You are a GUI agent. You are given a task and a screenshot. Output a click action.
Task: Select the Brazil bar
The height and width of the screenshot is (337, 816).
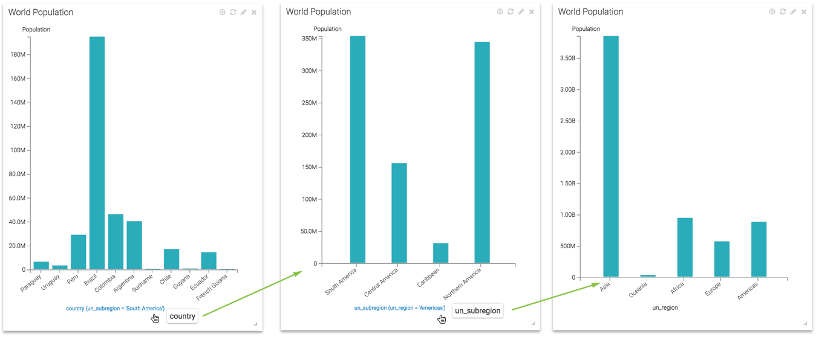pyautogui.click(x=97, y=151)
